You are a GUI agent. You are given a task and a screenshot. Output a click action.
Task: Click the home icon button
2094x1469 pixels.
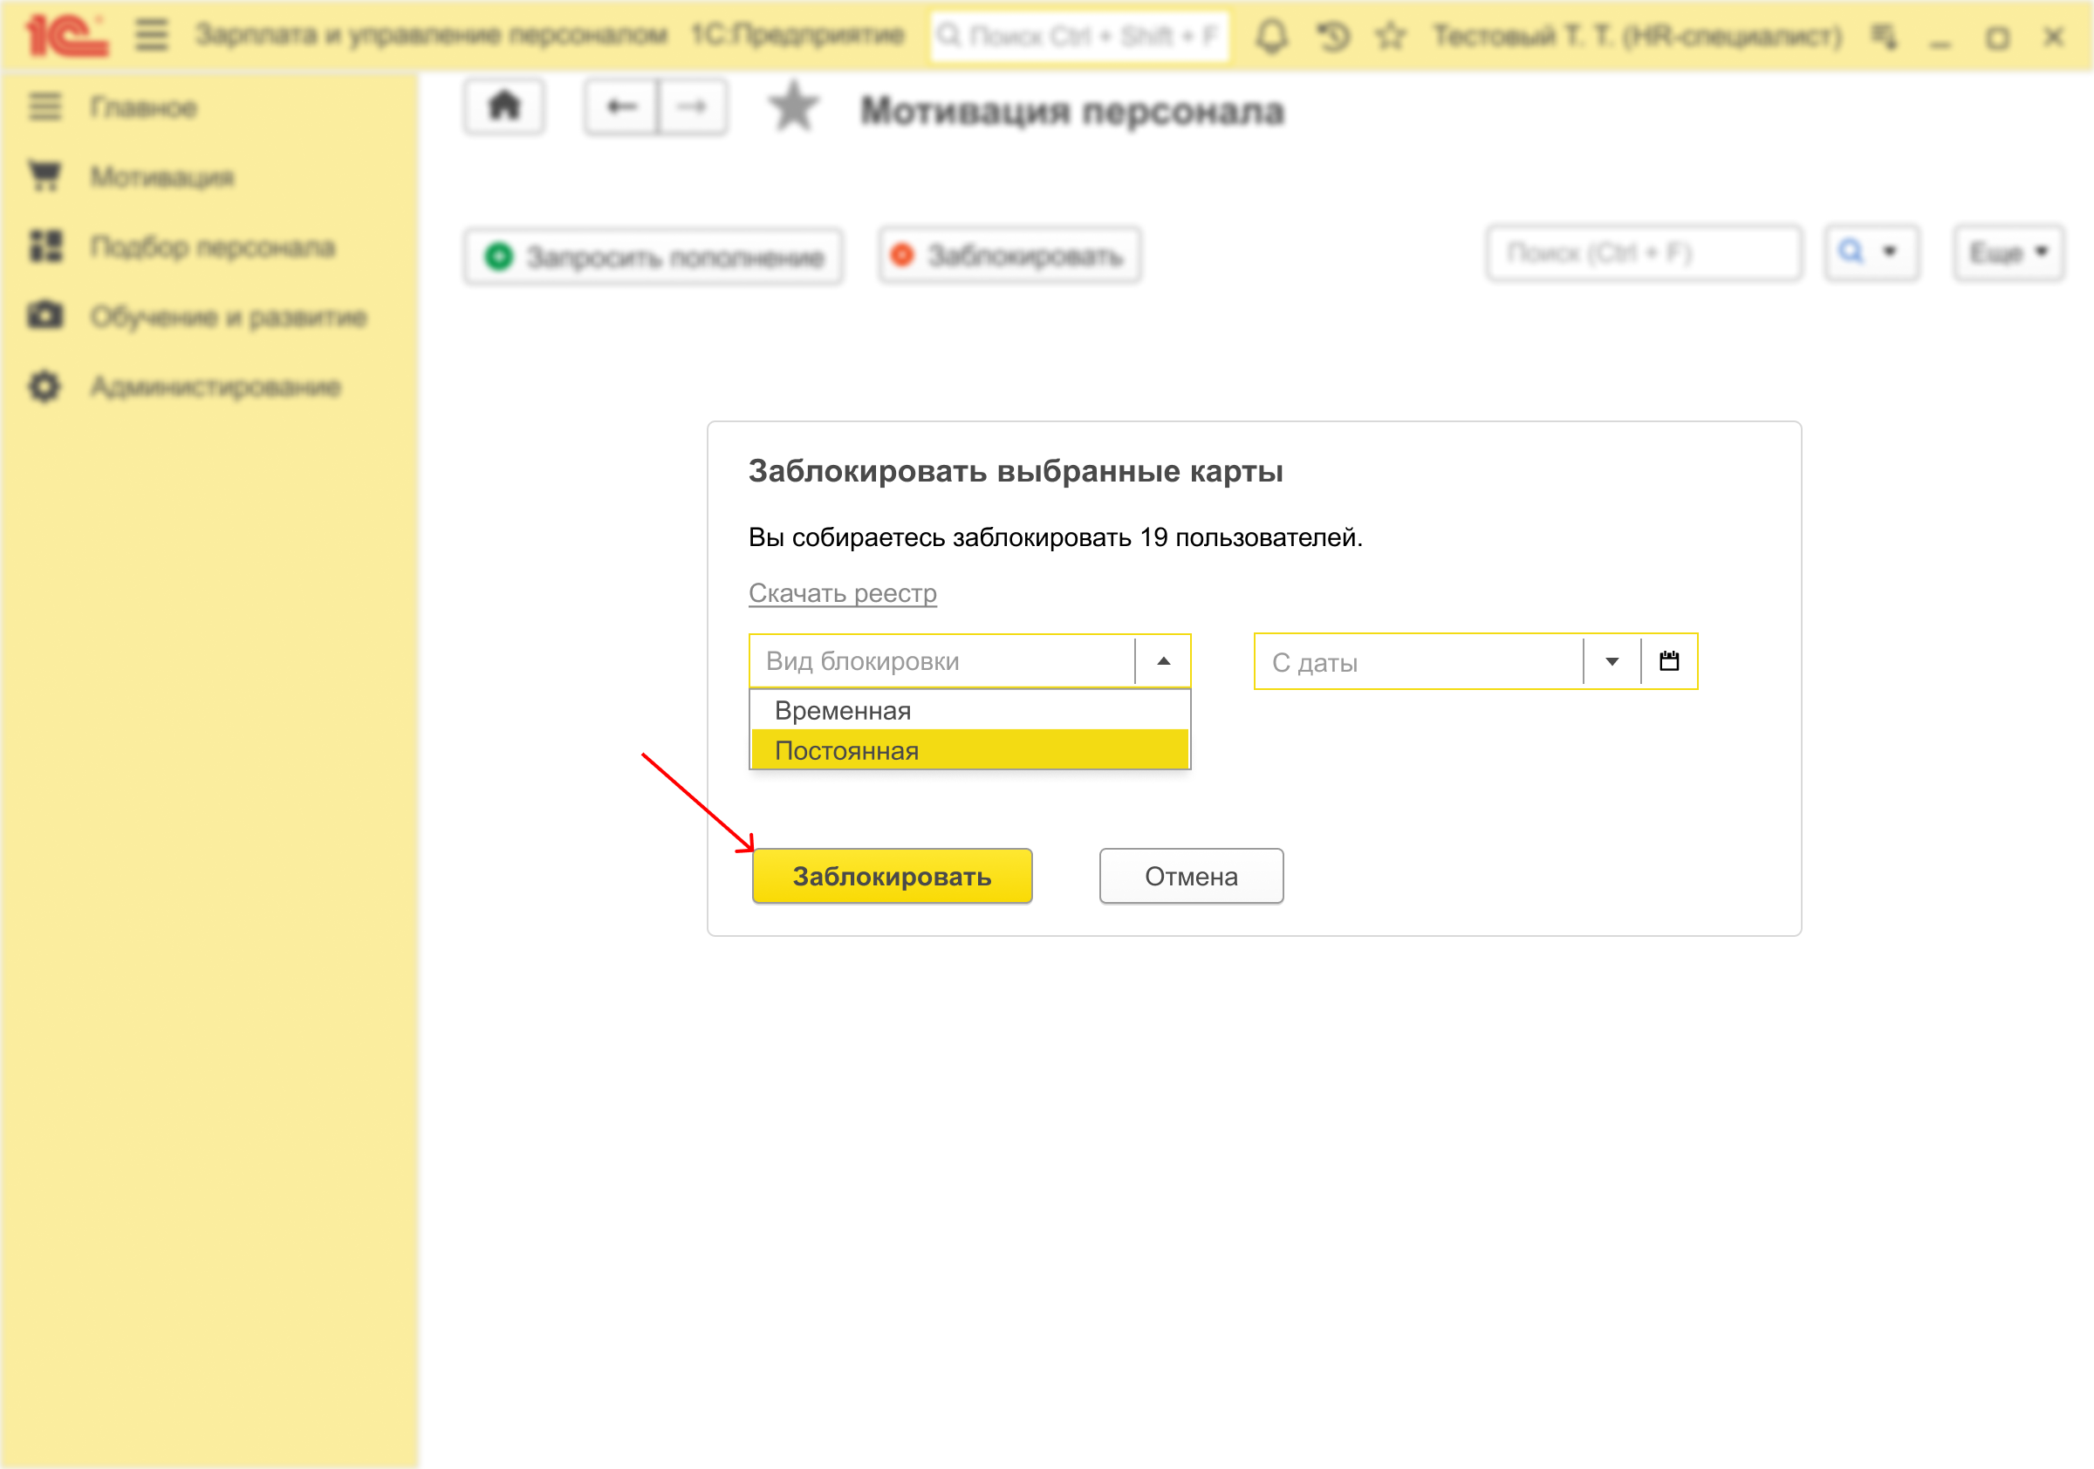504,107
